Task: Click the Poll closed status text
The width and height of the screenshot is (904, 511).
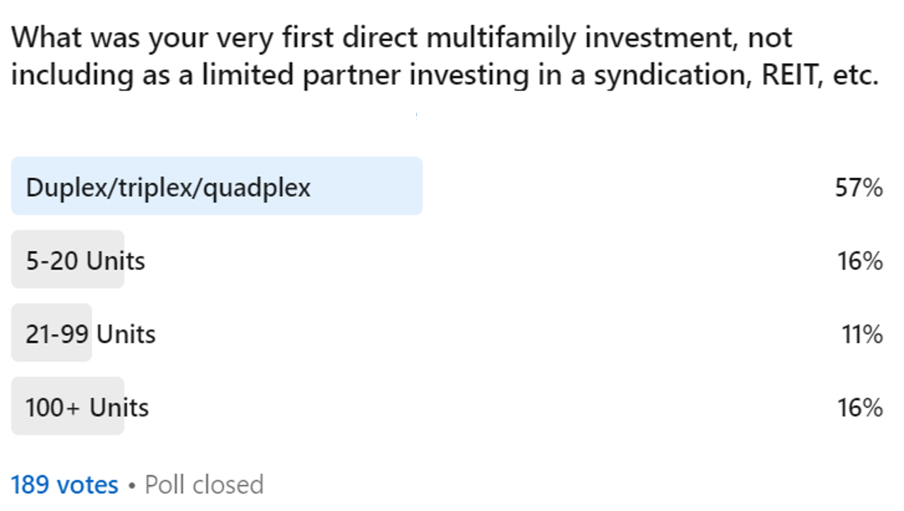Action: [204, 485]
